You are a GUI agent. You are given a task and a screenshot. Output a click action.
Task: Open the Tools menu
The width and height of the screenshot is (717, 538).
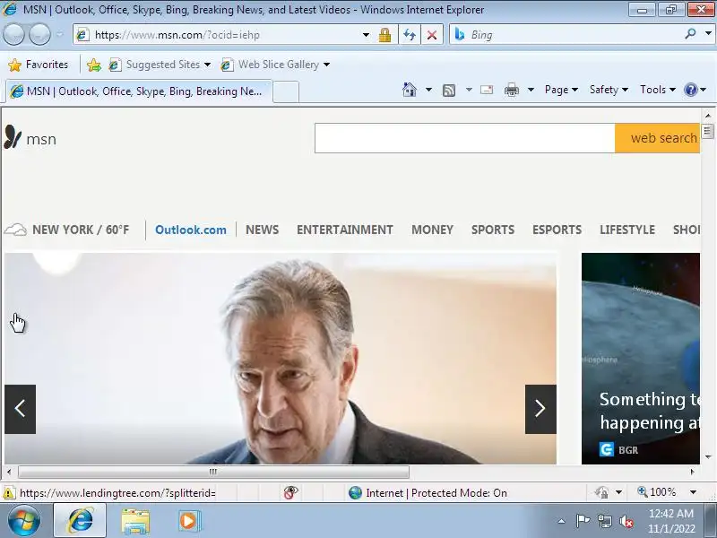(x=658, y=90)
